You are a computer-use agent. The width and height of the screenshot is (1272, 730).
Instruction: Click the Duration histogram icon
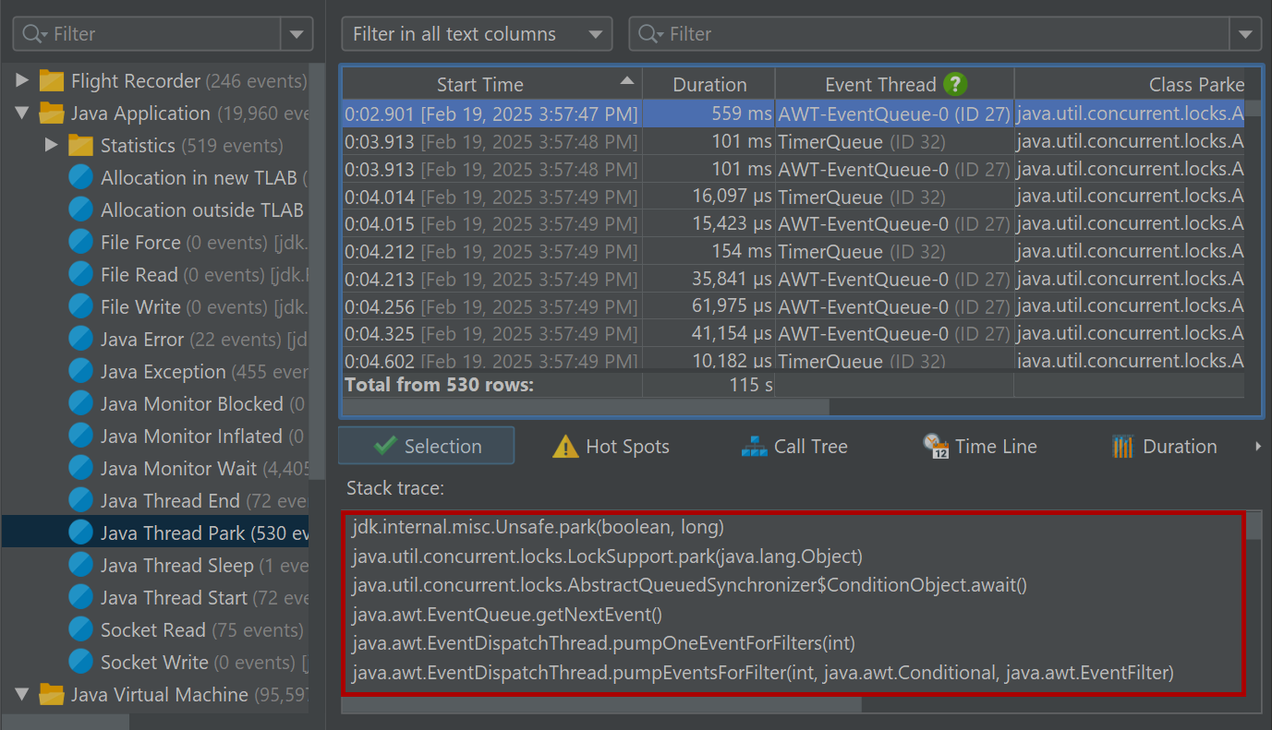[x=1122, y=447]
